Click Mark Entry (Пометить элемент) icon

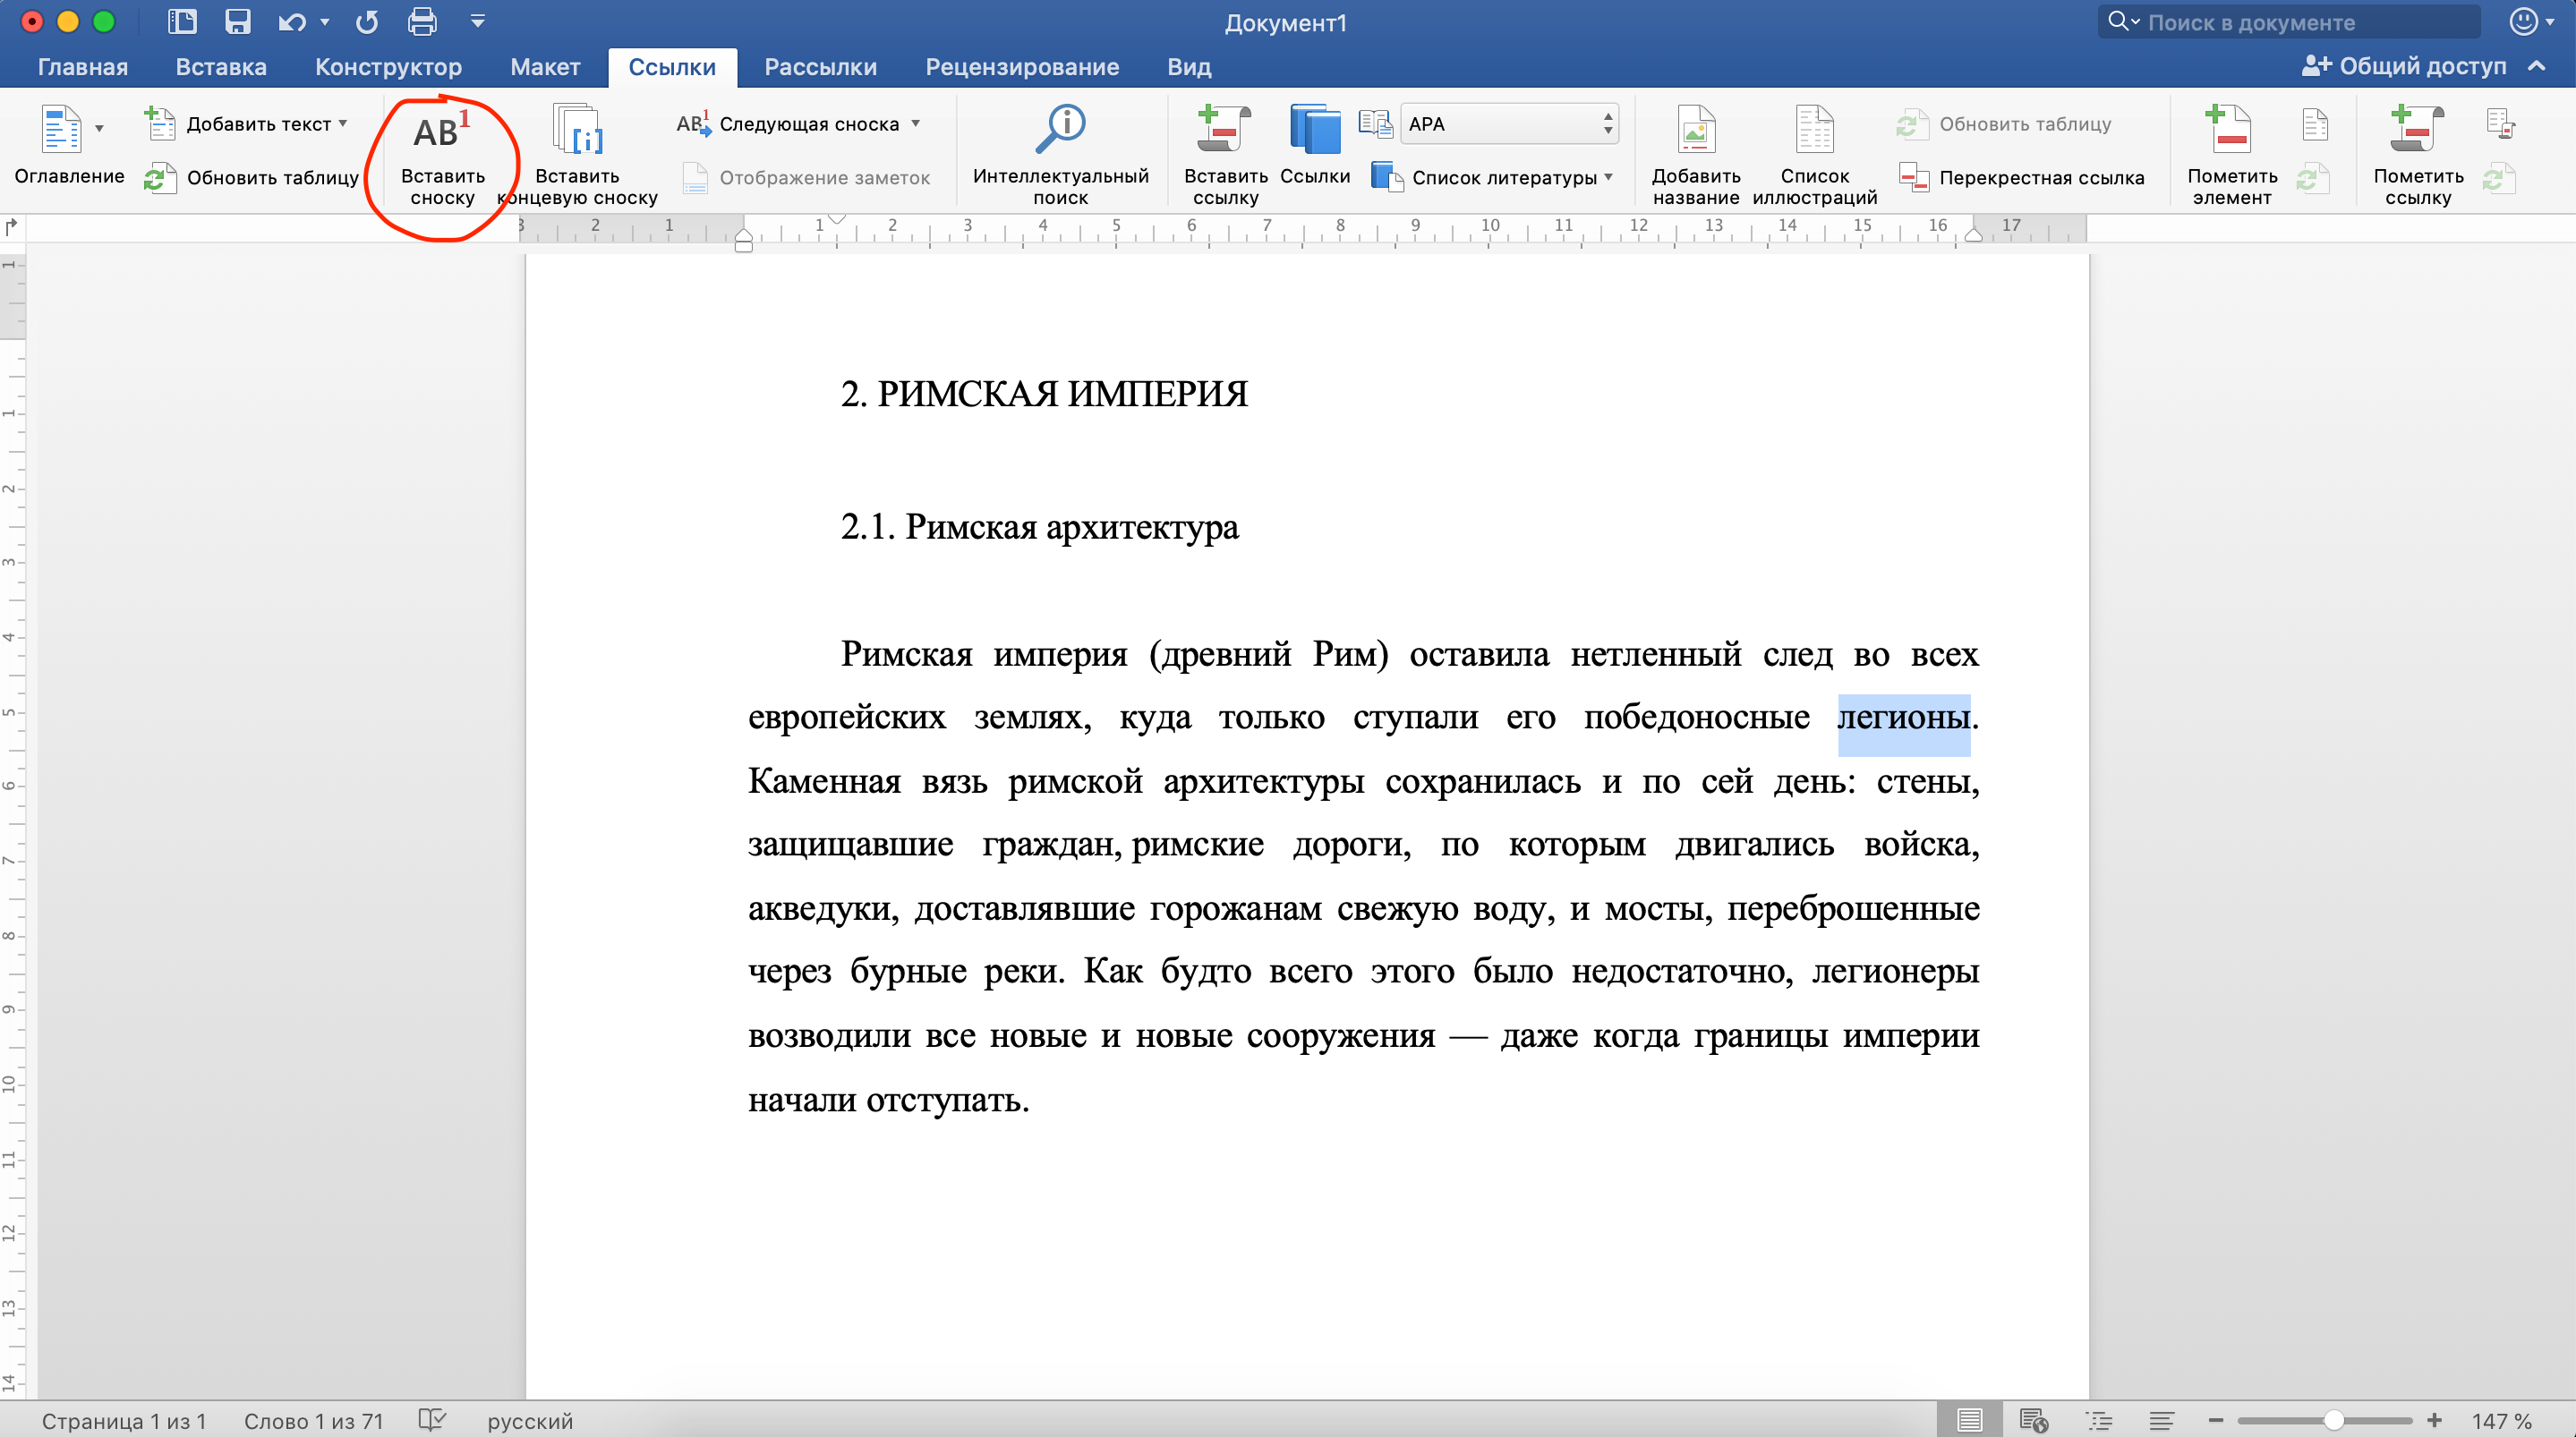pos(2231,130)
